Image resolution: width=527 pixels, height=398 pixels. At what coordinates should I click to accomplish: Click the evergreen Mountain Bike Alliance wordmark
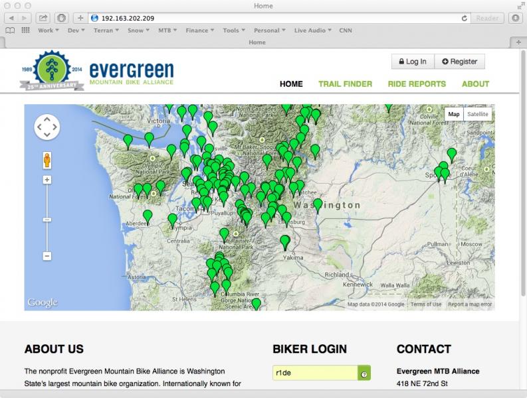click(x=132, y=72)
